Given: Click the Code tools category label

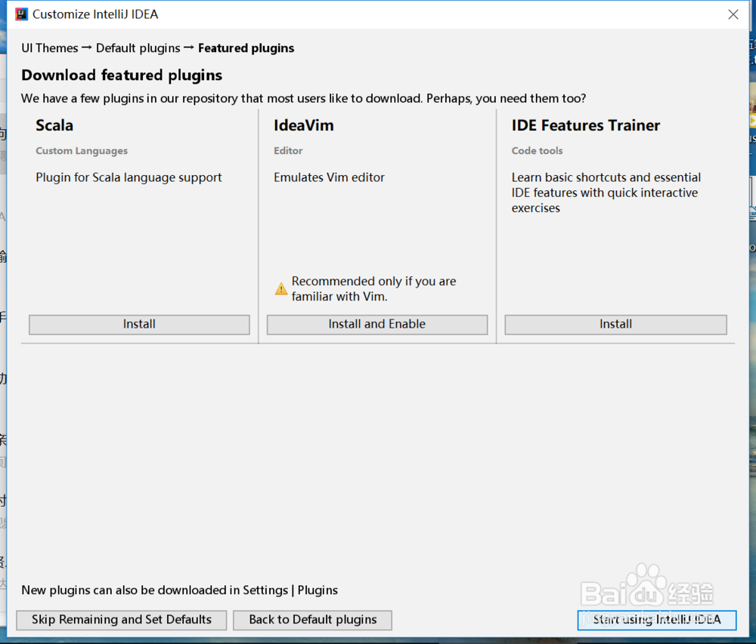Looking at the screenshot, I should pos(537,151).
